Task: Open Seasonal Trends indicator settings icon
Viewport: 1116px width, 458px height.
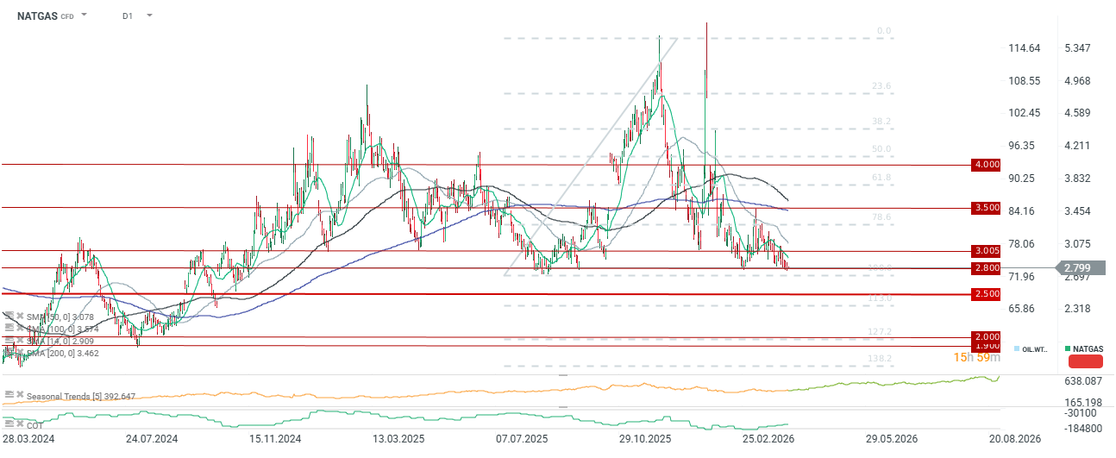Action: click(x=9, y=396)
